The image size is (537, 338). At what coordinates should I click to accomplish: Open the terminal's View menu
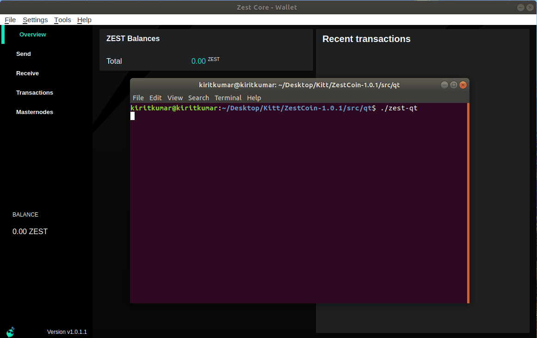coord(175,98)
